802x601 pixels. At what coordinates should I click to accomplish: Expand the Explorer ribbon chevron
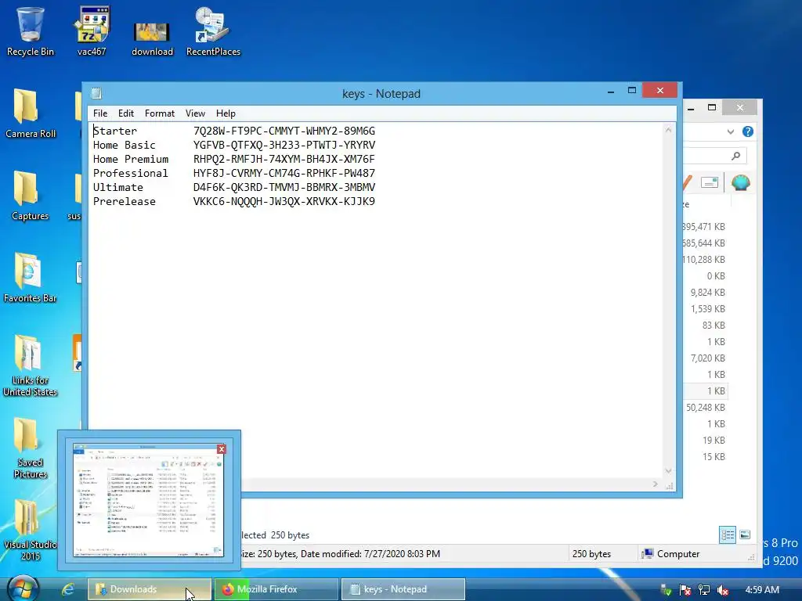(731, 131)
